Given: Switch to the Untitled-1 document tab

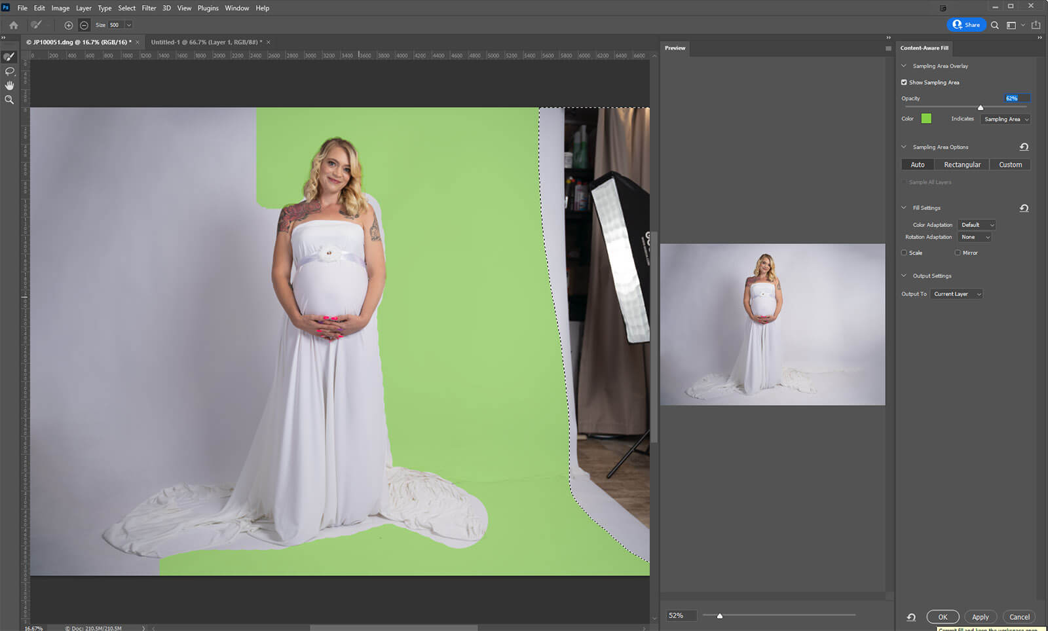Looking at the screenshot, I should (x=206, y=43).
